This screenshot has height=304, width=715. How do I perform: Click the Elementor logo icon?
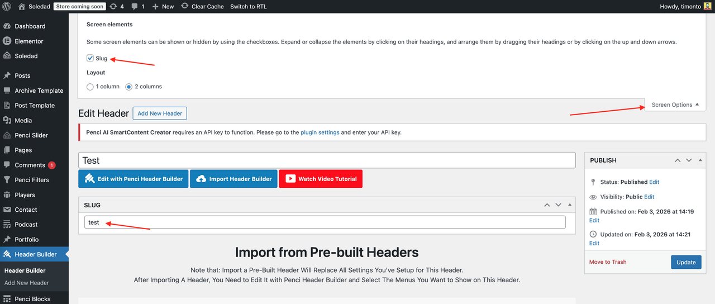tap(7, 41)
